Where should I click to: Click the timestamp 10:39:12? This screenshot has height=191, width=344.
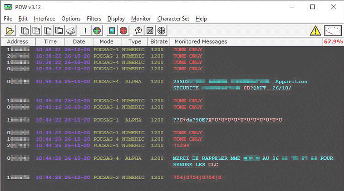pos(49,69)
